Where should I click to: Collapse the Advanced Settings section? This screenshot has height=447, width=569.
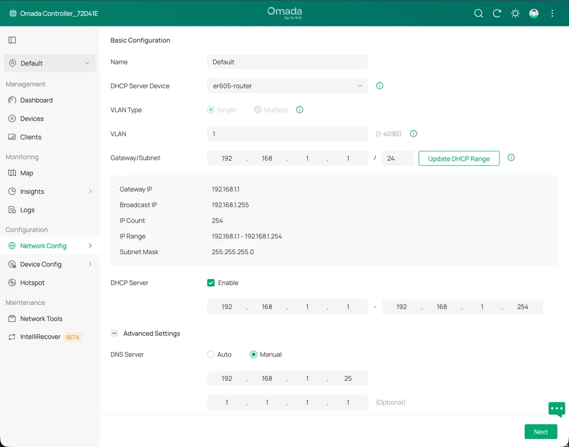(x=114, y=333)
